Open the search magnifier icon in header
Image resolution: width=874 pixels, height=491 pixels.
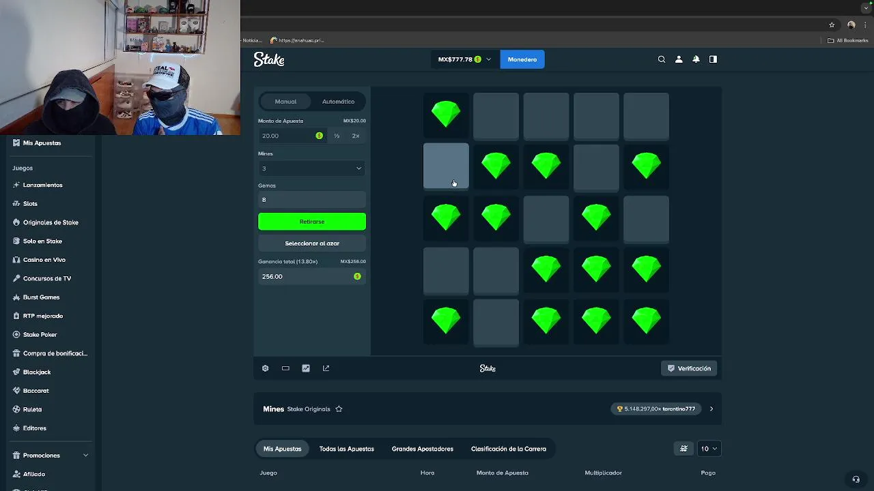point(661,59)
